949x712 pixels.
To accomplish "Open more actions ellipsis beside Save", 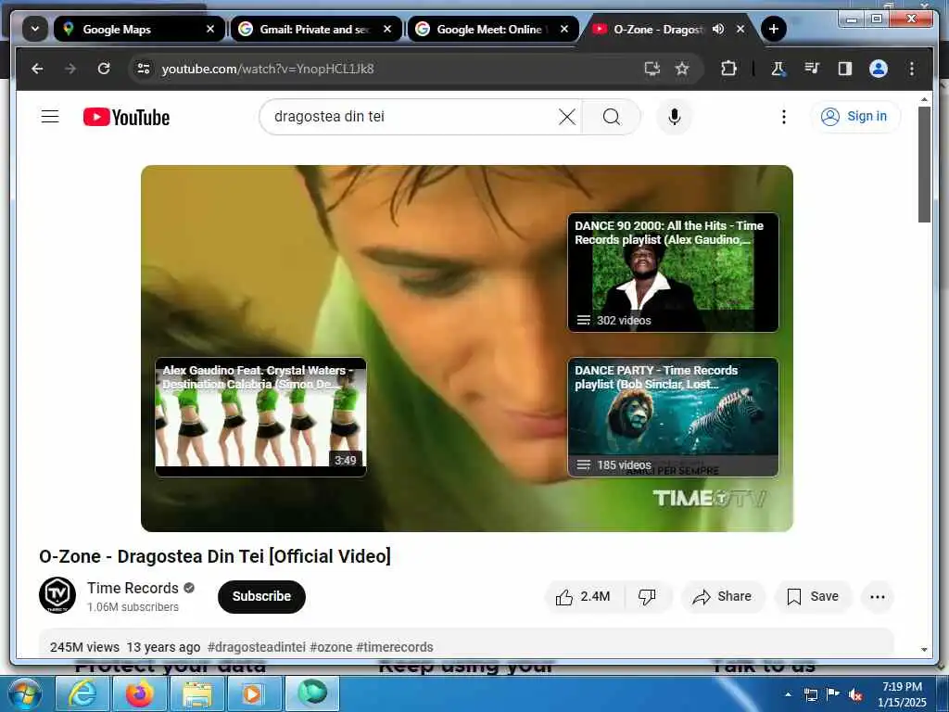I will (877, 597).
